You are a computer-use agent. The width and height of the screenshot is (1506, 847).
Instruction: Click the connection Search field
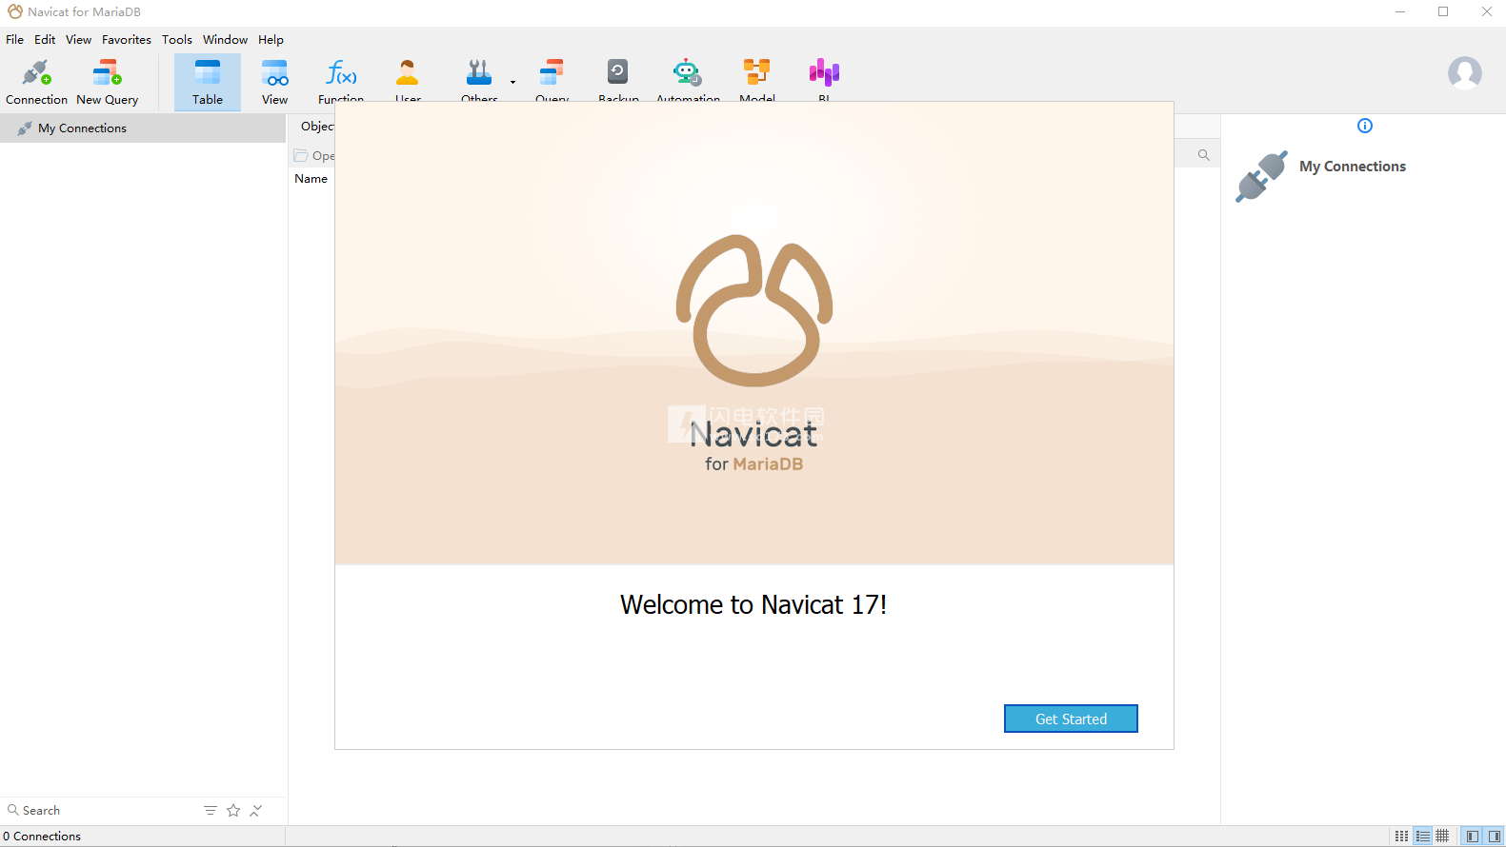pyautogui.click(x=95, y=811)
